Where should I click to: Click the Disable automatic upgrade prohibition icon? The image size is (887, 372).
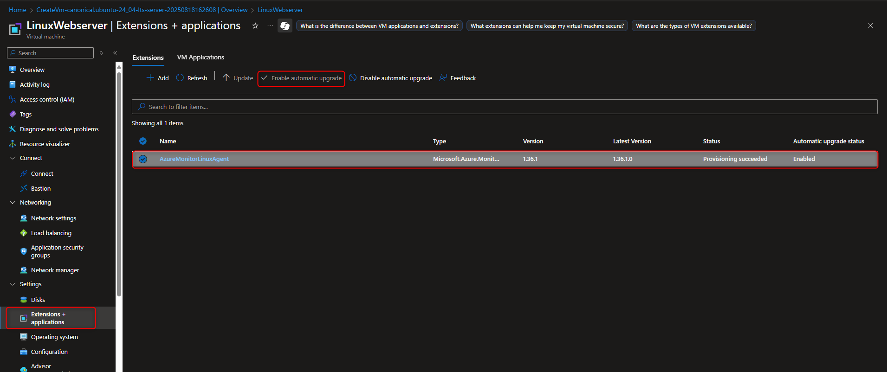point(353,78)
